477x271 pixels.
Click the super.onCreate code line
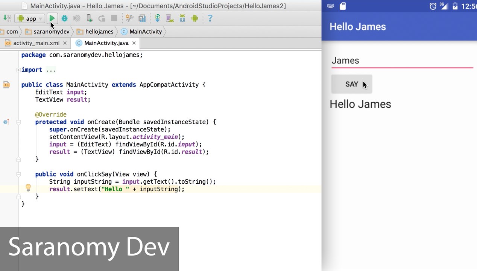click(110, 129)
